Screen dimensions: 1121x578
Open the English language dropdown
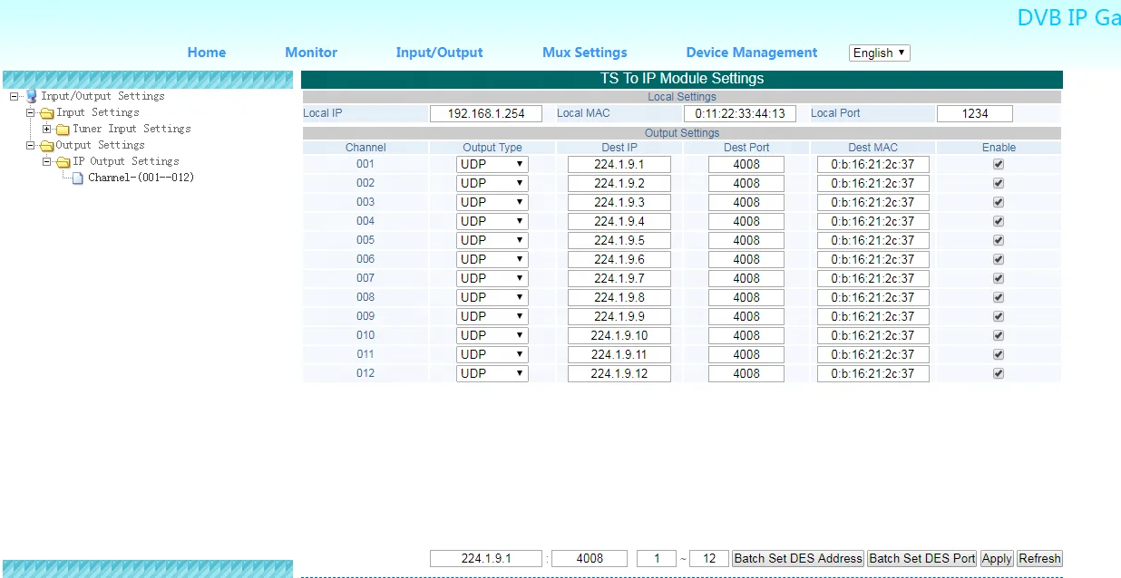880,53
